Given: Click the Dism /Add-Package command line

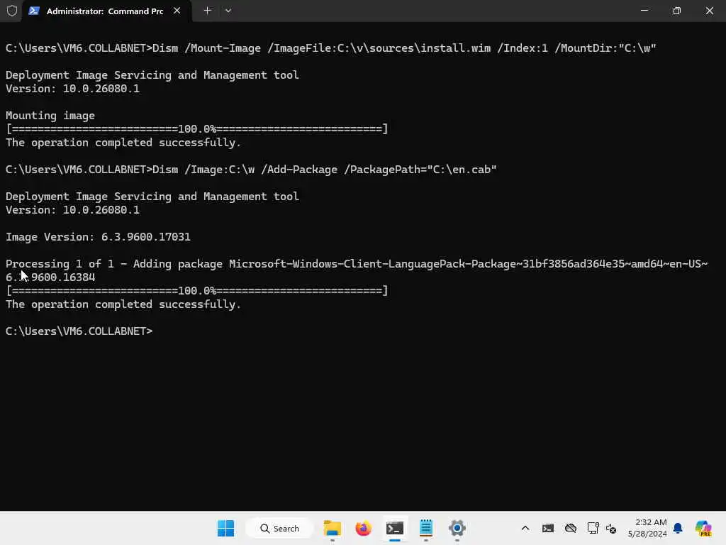Looking at the screenshot, I should 251,170.
